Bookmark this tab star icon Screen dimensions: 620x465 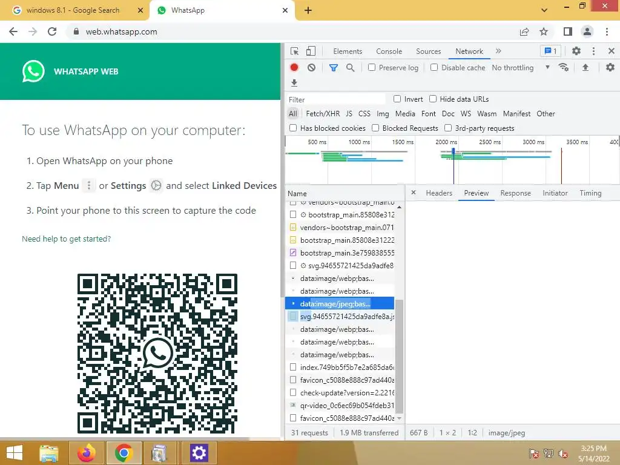click(x=544, y=31)
